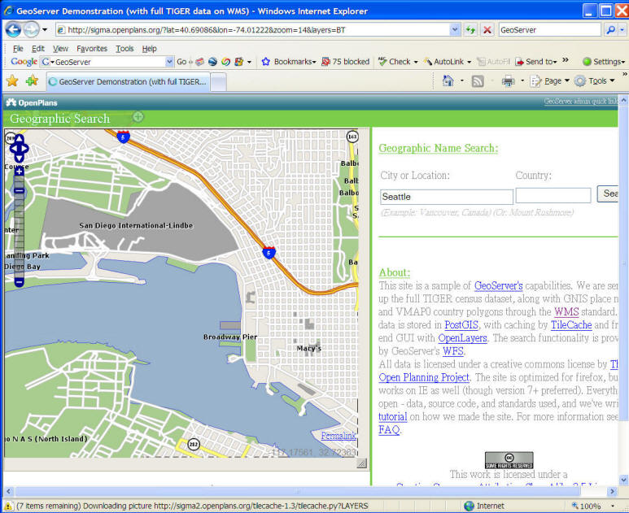Expand the Google toolbar search box dropdown

(169, 62)
